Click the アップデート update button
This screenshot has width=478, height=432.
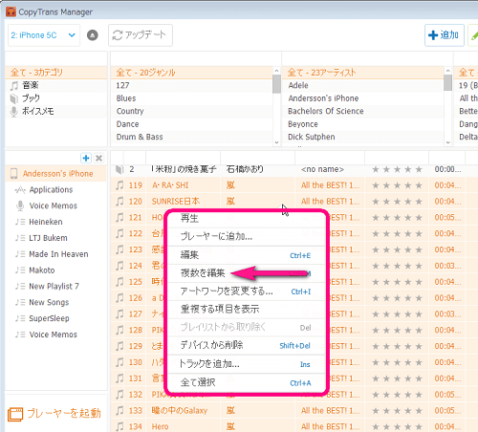pyautogui.click(x=141, y=35)
